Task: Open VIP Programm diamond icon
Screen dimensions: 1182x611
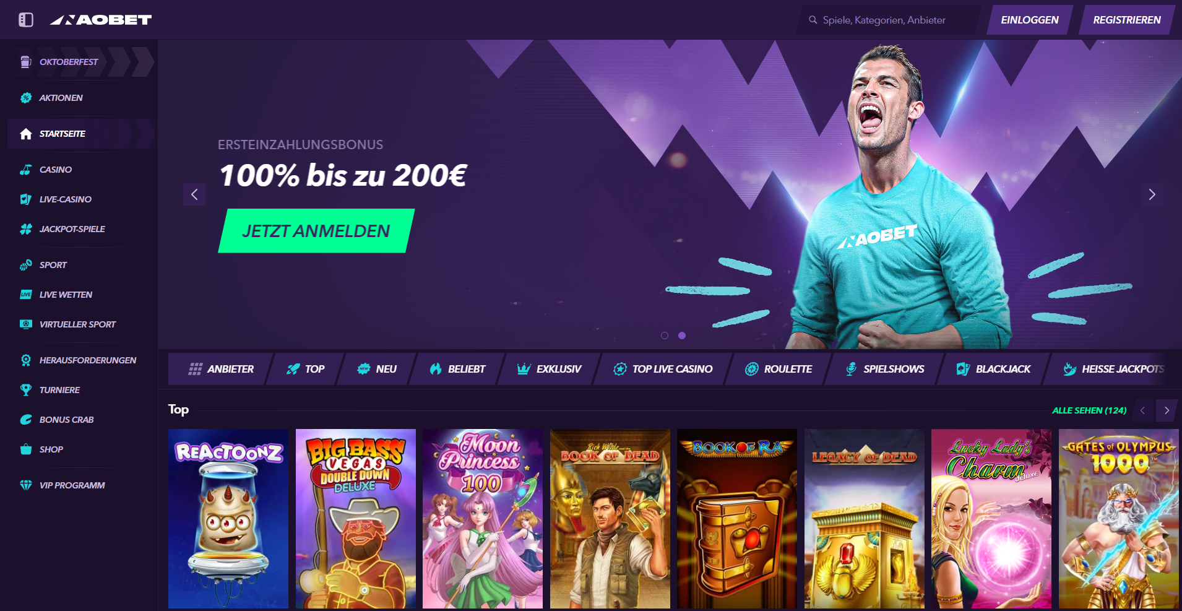Action: (25, 485)
